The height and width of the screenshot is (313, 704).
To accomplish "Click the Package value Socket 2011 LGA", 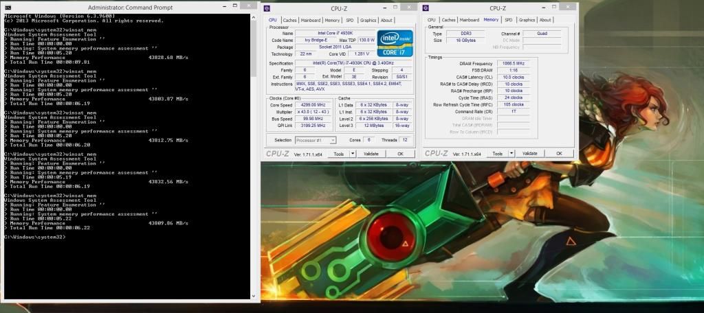I will coord(335,47).
